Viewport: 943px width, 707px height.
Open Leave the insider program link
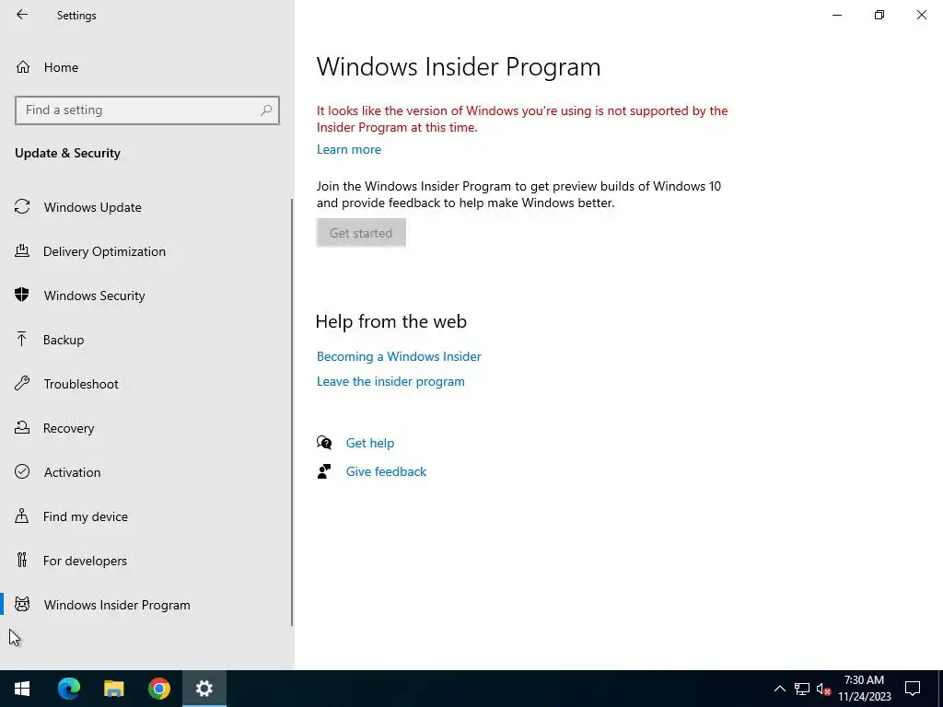[x=390, y=381]
